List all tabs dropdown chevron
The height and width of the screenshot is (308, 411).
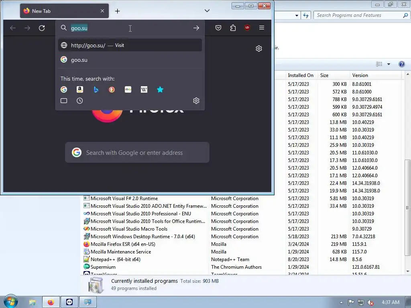tap(207, 11)
